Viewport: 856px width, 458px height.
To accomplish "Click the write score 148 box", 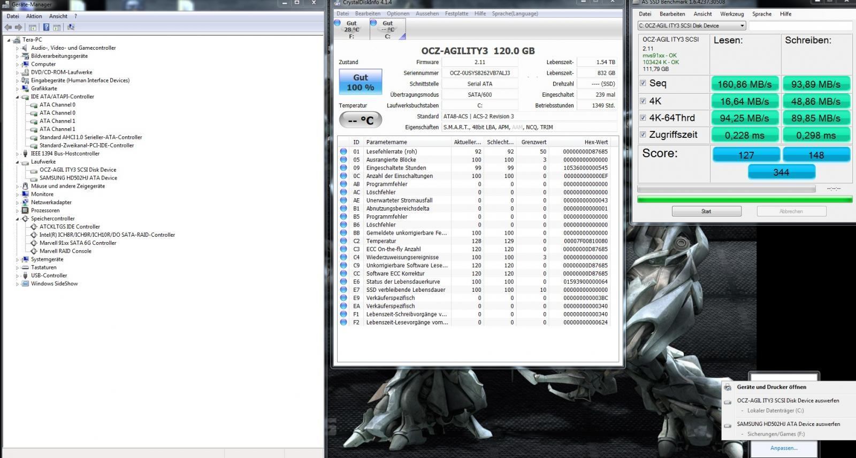I will coord(816,155).
